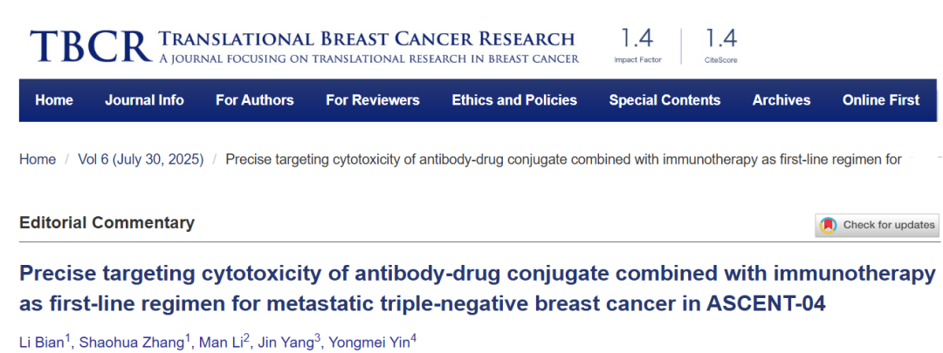943x353 pixels.
Task: Open the Journal Info menu
Action: pos(144,100)
